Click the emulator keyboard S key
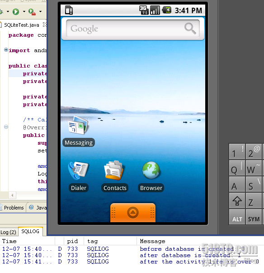The image size is (264, 273). (254, 184)
